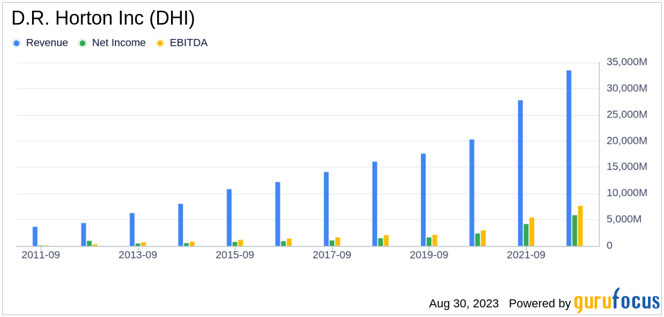Screen dimensions: 664x317
Task: Click the Revenue bar between 2017-09 and 2019-09
Action: point(375,204)
